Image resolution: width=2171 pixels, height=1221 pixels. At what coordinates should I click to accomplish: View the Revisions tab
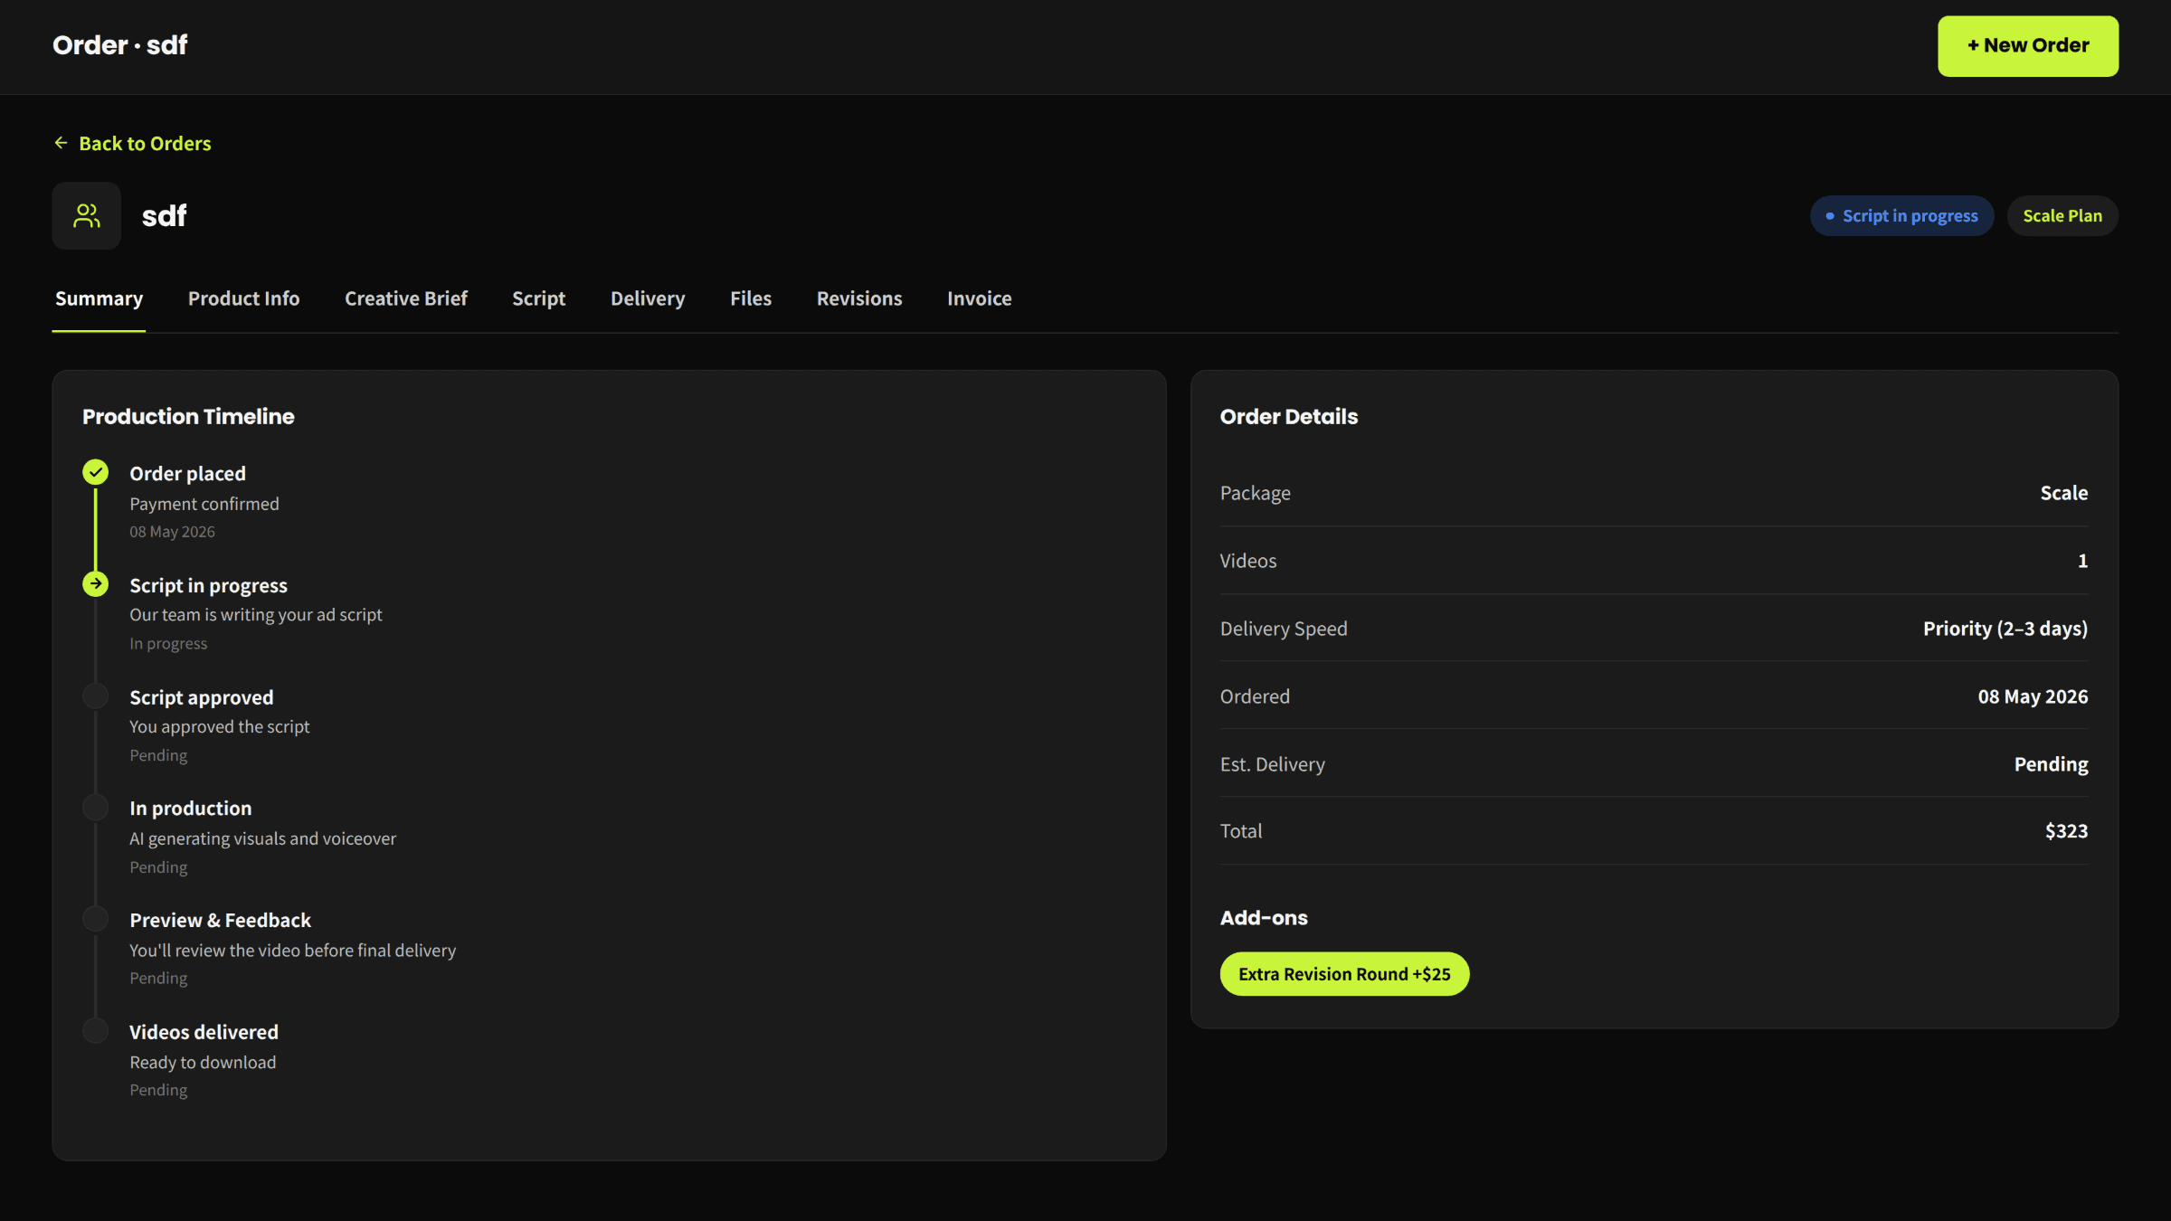click(x=859, y=298)
